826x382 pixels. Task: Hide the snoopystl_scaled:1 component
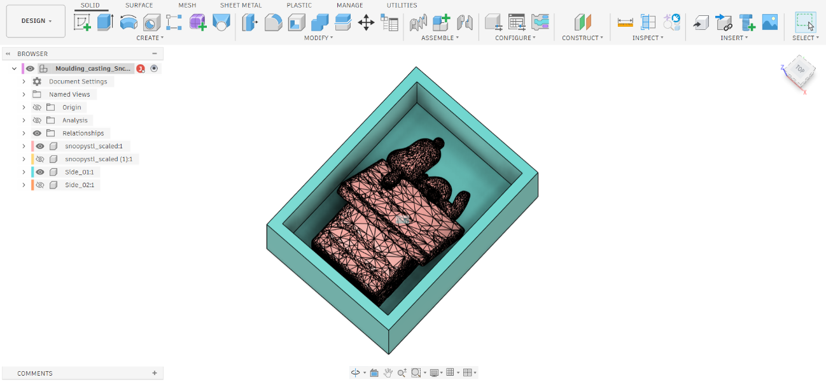[x=40, y=146]
